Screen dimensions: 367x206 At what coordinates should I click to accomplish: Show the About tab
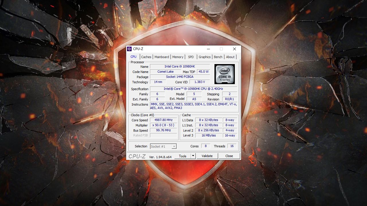click(x=230, y=57)
